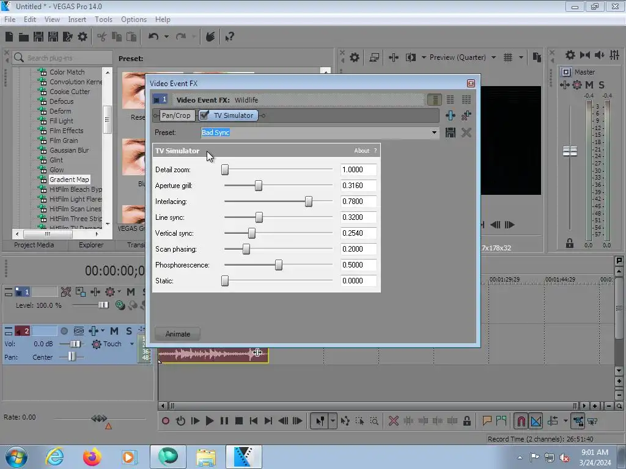
Task: Open the Tools menu
Action: (103, 19)
